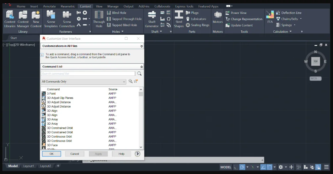The image size is (333, 174).
Task: Start the Screw Connection tool
Action: tap(67, 19)
